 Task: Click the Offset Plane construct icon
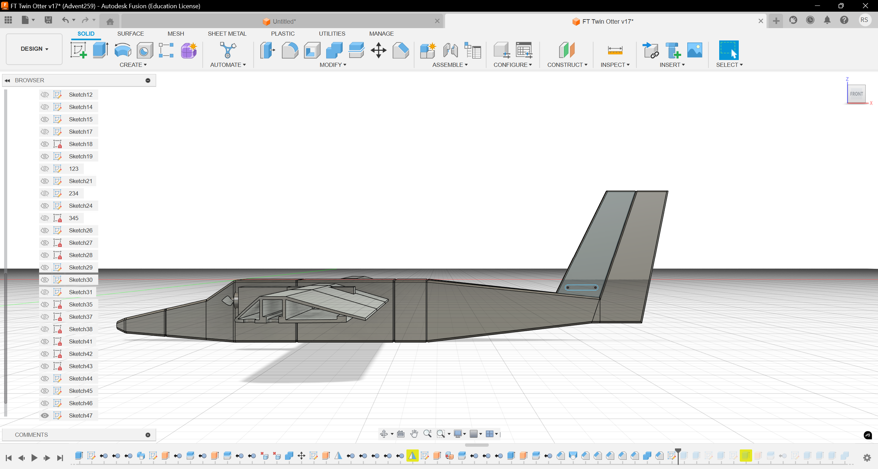[x=567, y=50]
